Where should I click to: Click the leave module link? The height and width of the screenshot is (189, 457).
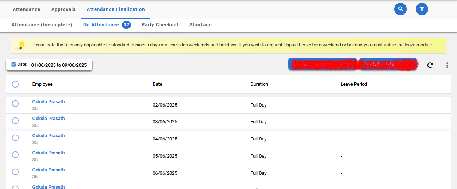(x=410, y=45)
